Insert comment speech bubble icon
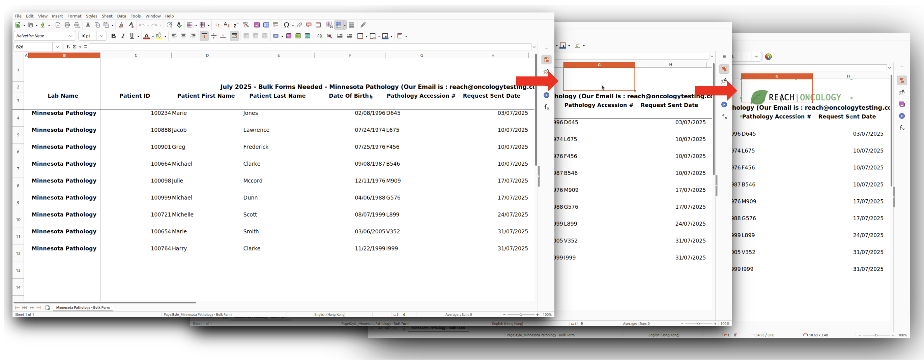924x363 pixels. tap(309, 25)
